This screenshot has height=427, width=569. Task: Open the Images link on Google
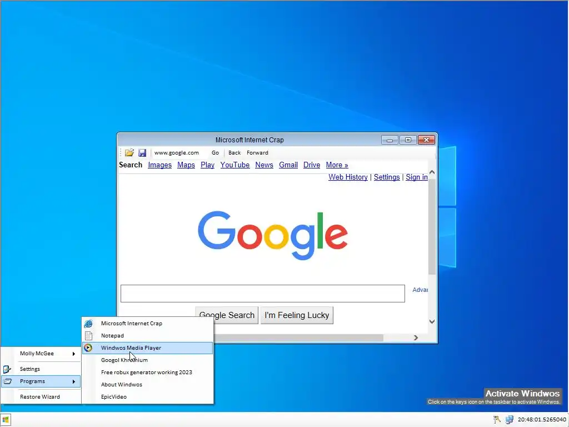[159, 165]
